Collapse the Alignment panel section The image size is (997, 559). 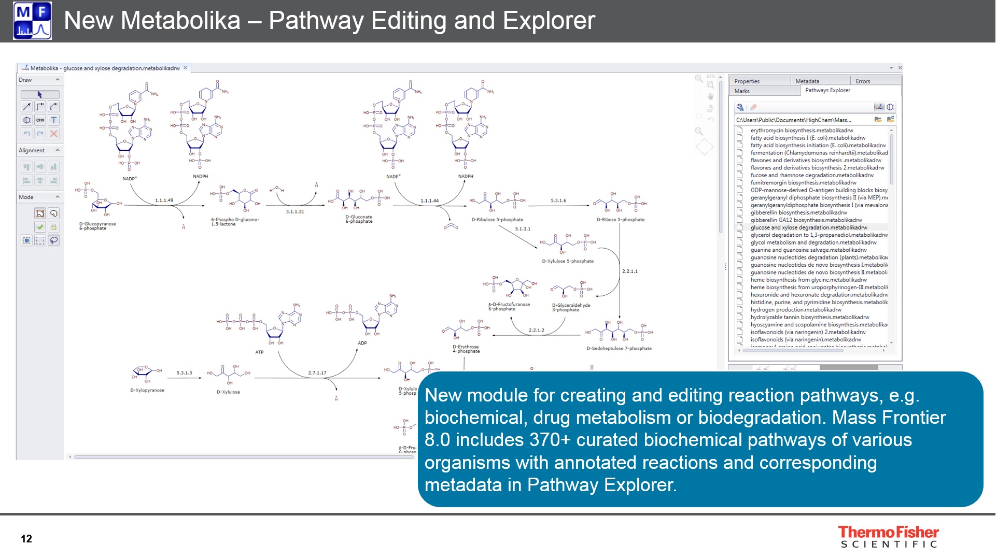[58, 150]
